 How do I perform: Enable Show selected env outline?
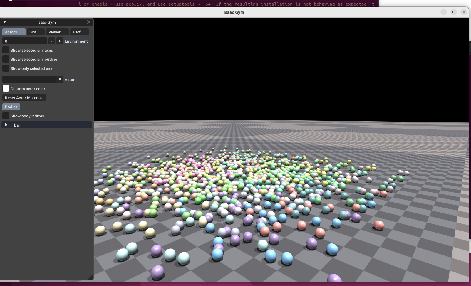(x=6, y=59)
